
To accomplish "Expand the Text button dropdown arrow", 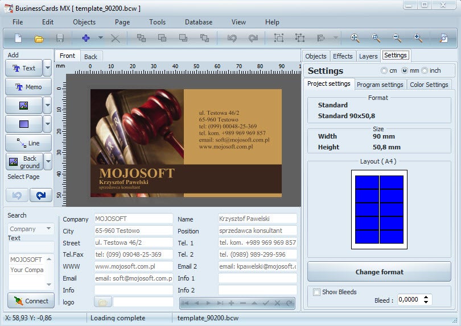I will 48,68.
